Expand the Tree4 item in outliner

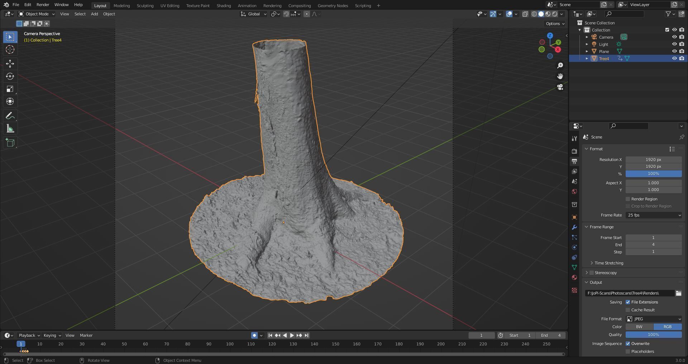587,58
